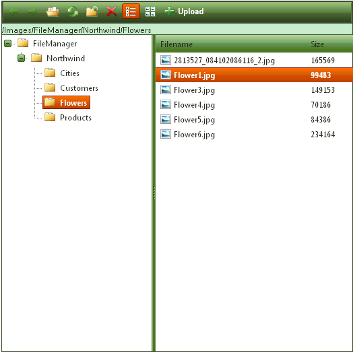The image size is (353, 352).
Task: Sort files by Size column header
Action: tap(317, 44)
